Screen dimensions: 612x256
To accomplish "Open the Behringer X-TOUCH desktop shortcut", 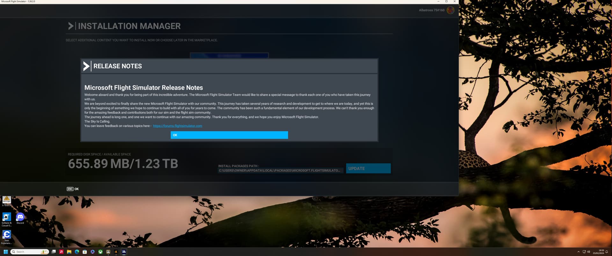I will coord(7,201).
